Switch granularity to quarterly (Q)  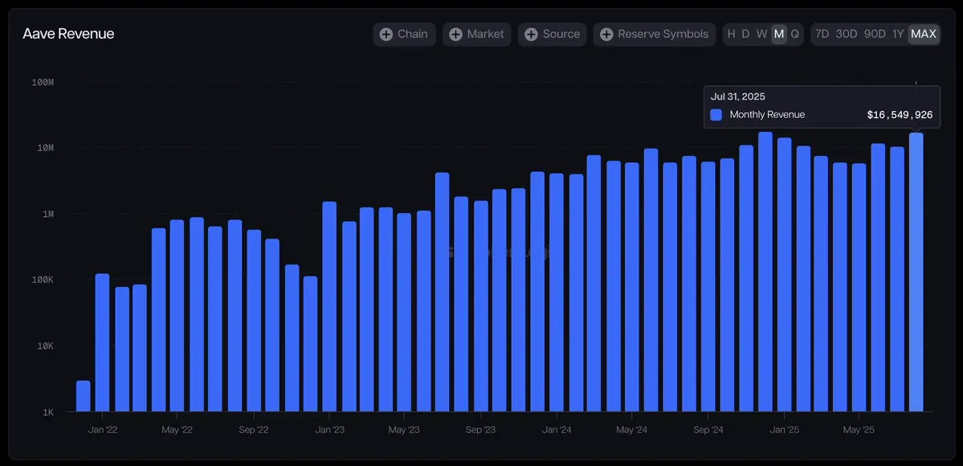click(x=794, y=34)
